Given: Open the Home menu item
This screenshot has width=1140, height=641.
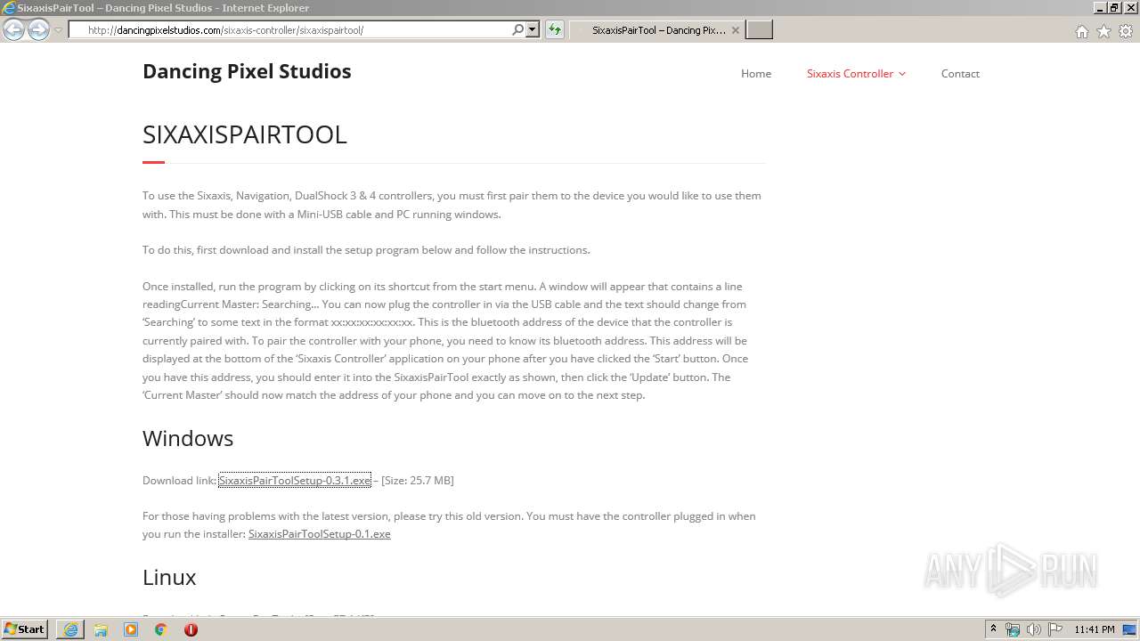Looking at the screenshot, I should pos(756,74).
